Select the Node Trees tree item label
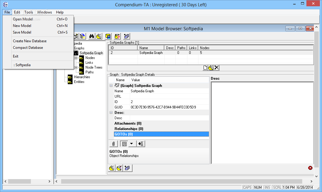Viewport: 322px width, 192px height. pos(94,67)
